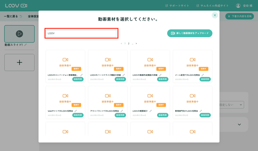Click camera icon on LOOVのコンバージョン誘導機能 card
Viewport: 258px width, 151px height.
pos(65,59)
